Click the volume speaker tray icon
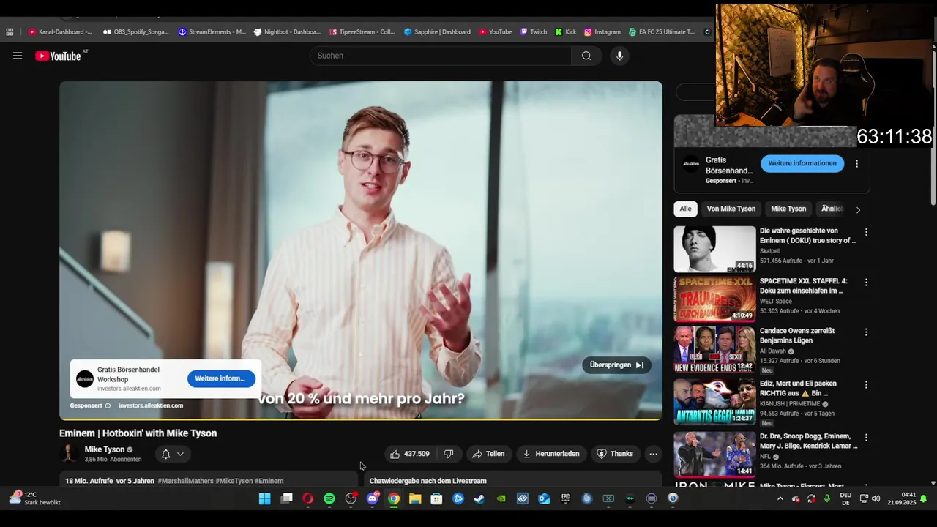The image size is (937, 527). coord(876,498)
